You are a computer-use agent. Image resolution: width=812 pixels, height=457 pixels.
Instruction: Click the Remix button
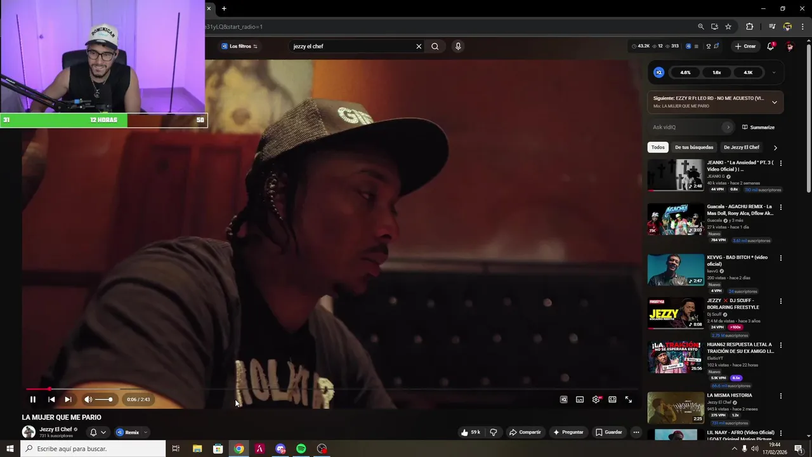128,432
